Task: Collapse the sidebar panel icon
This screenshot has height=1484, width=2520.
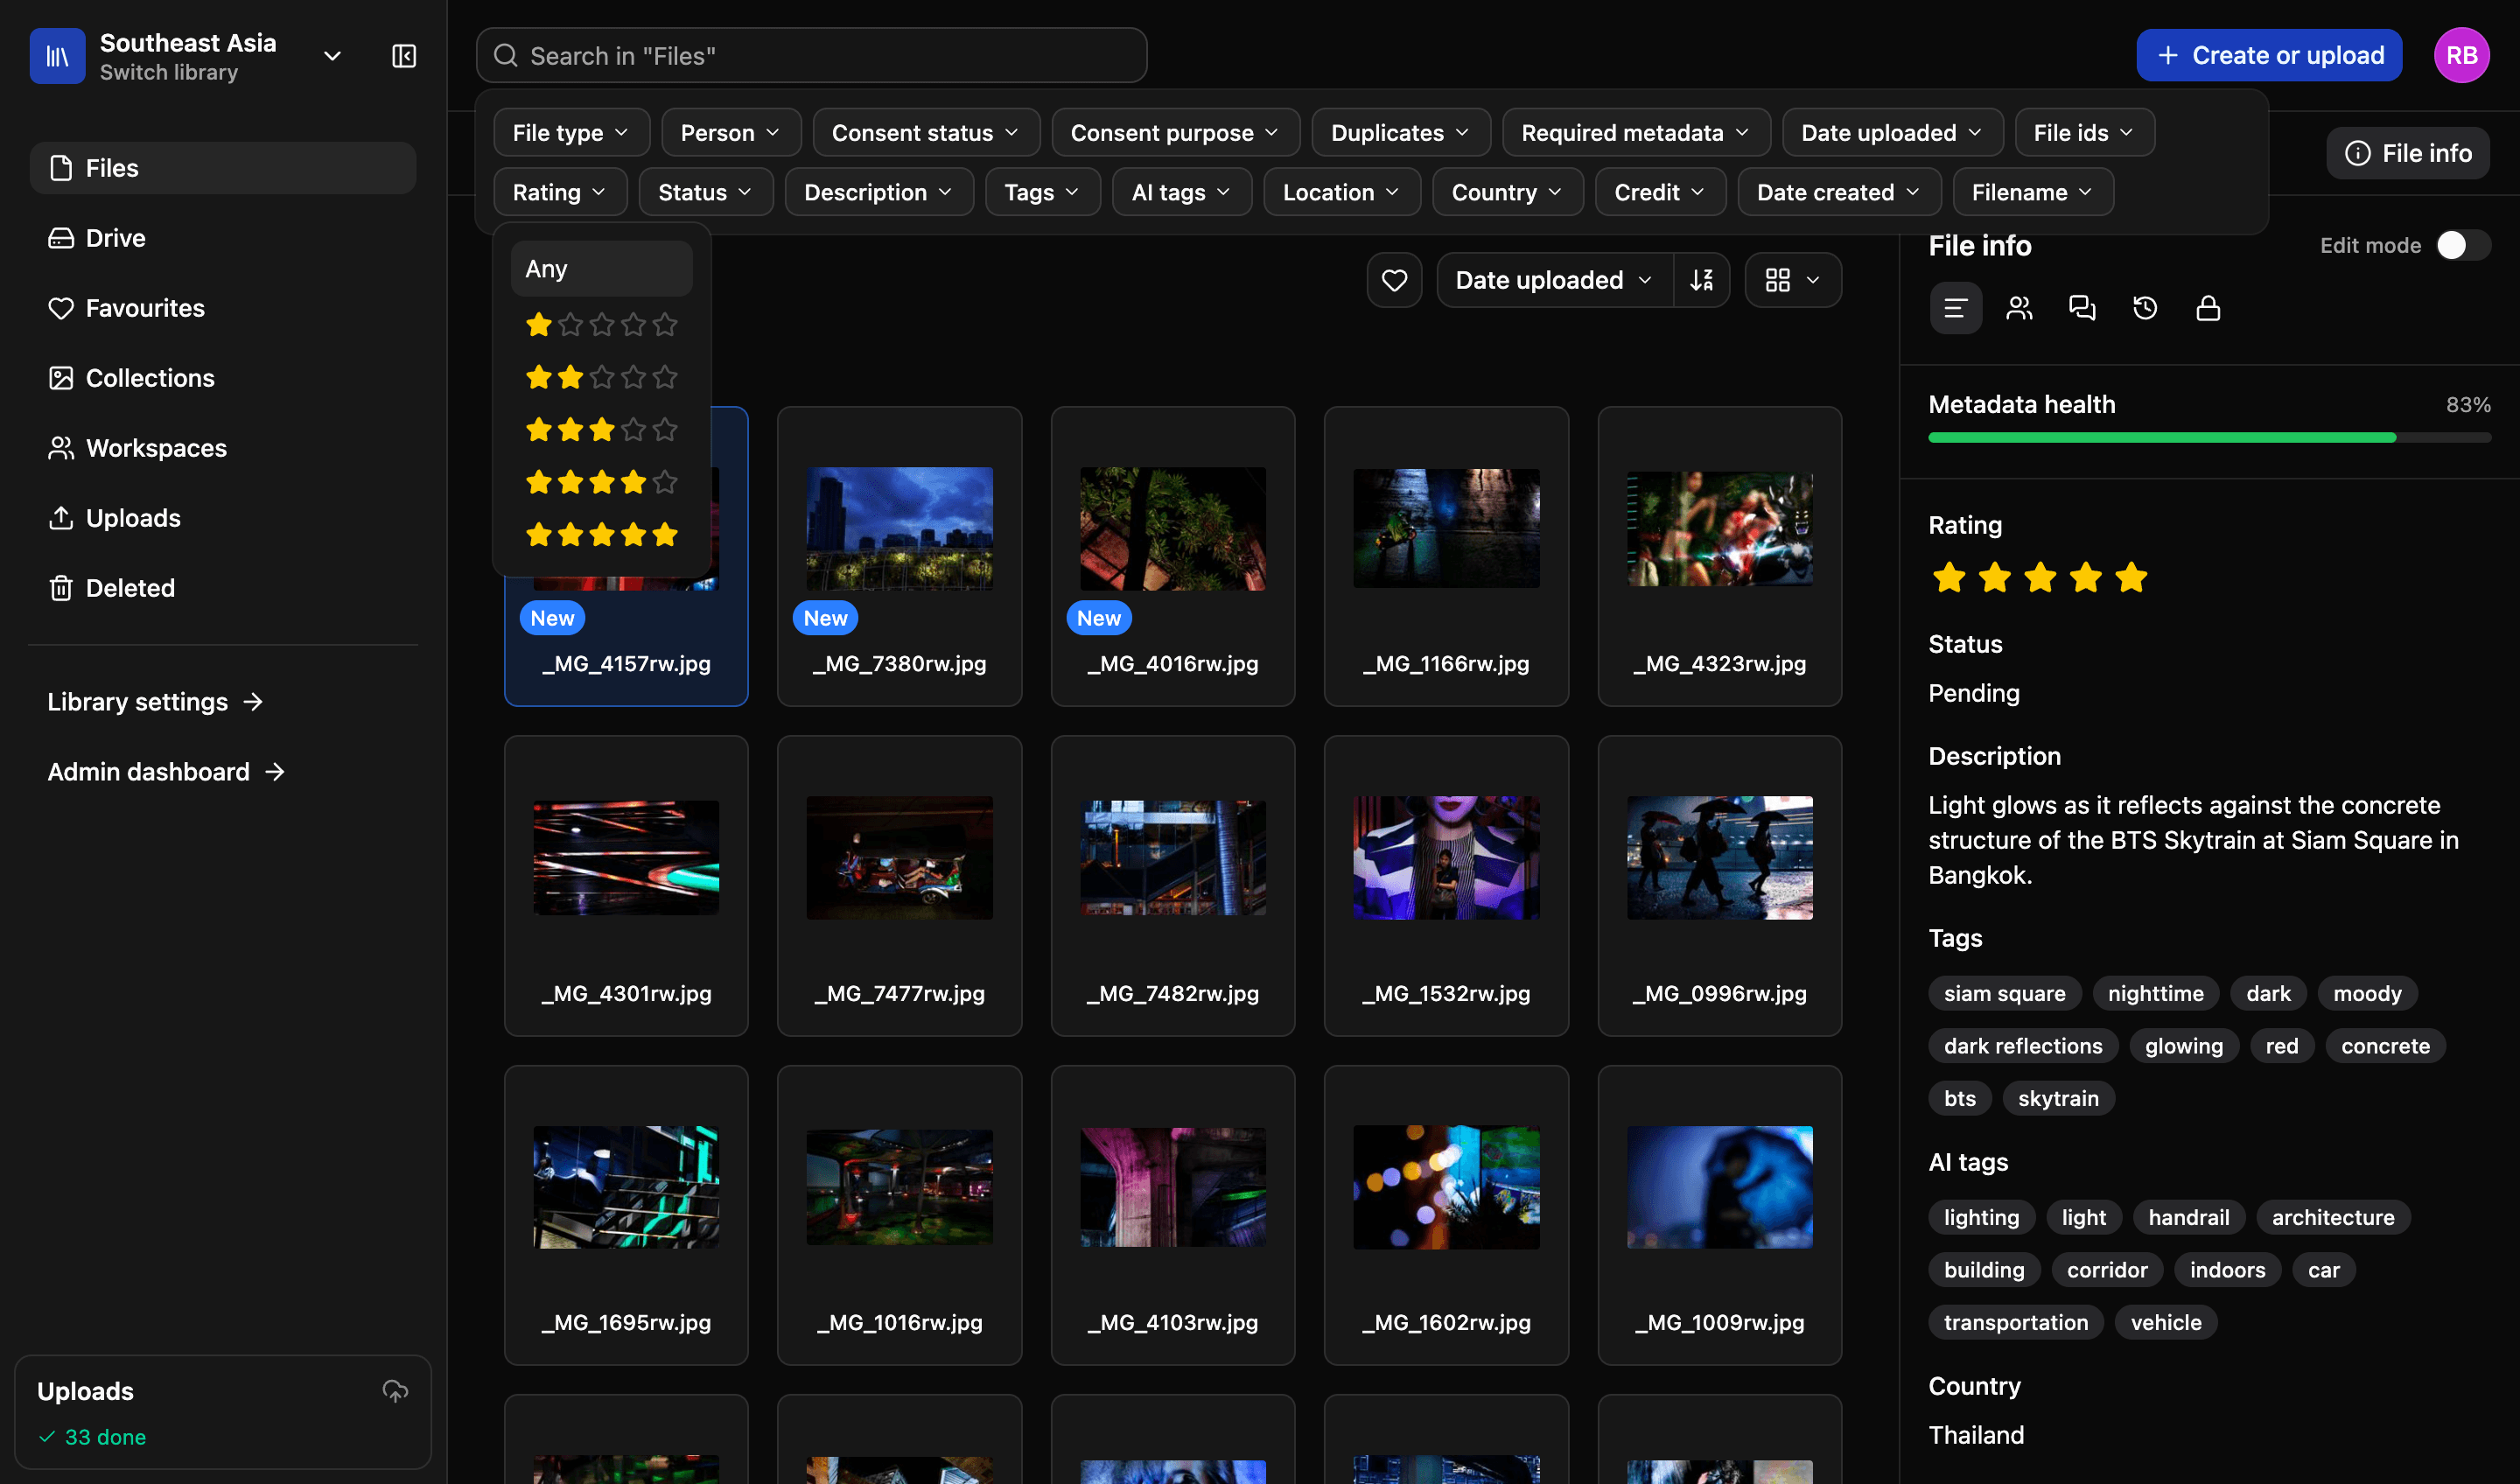Action: click(404, 56)
